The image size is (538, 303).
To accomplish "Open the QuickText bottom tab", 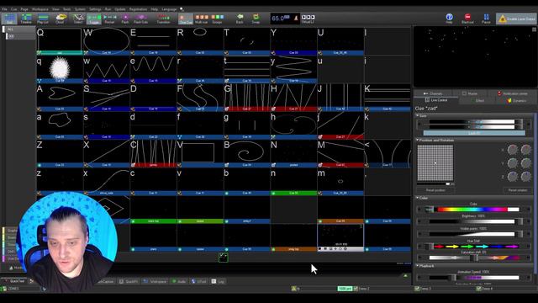I will [x=14, y=281].
